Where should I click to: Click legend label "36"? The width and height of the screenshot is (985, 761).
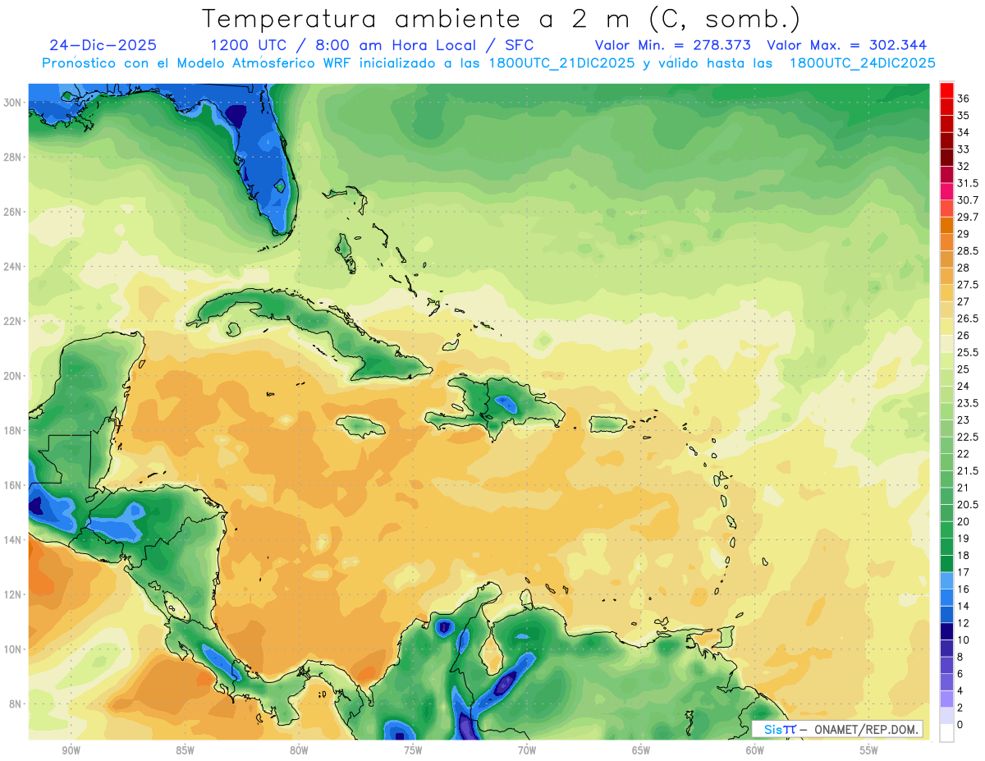click(964, 99)
